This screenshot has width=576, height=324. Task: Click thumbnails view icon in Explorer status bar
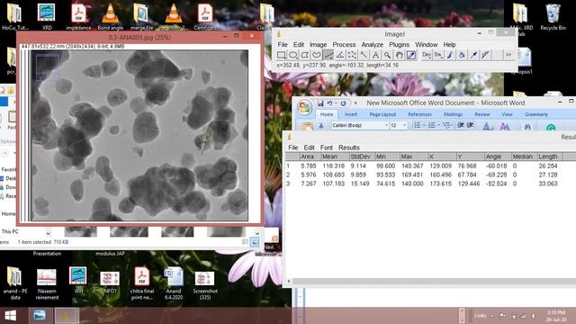tap(255, 242)
